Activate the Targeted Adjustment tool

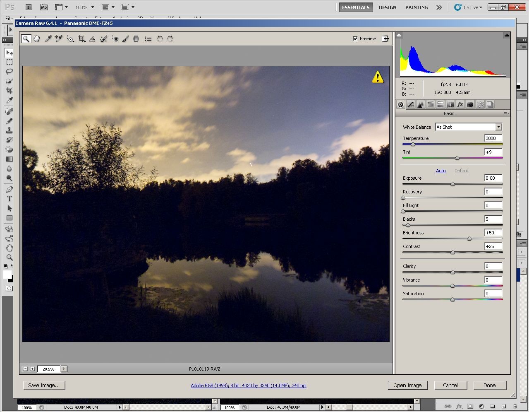pos(70,39)
